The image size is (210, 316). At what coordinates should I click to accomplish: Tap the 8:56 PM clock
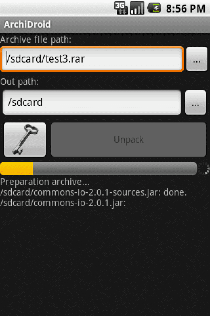(185, 9)
